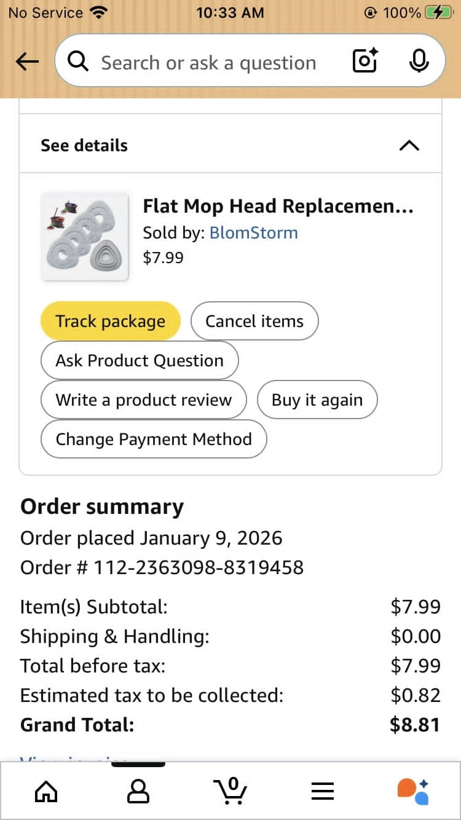461x820 pixels.
Task: Open the hamburger menu icon
Action: pos(322,791)
